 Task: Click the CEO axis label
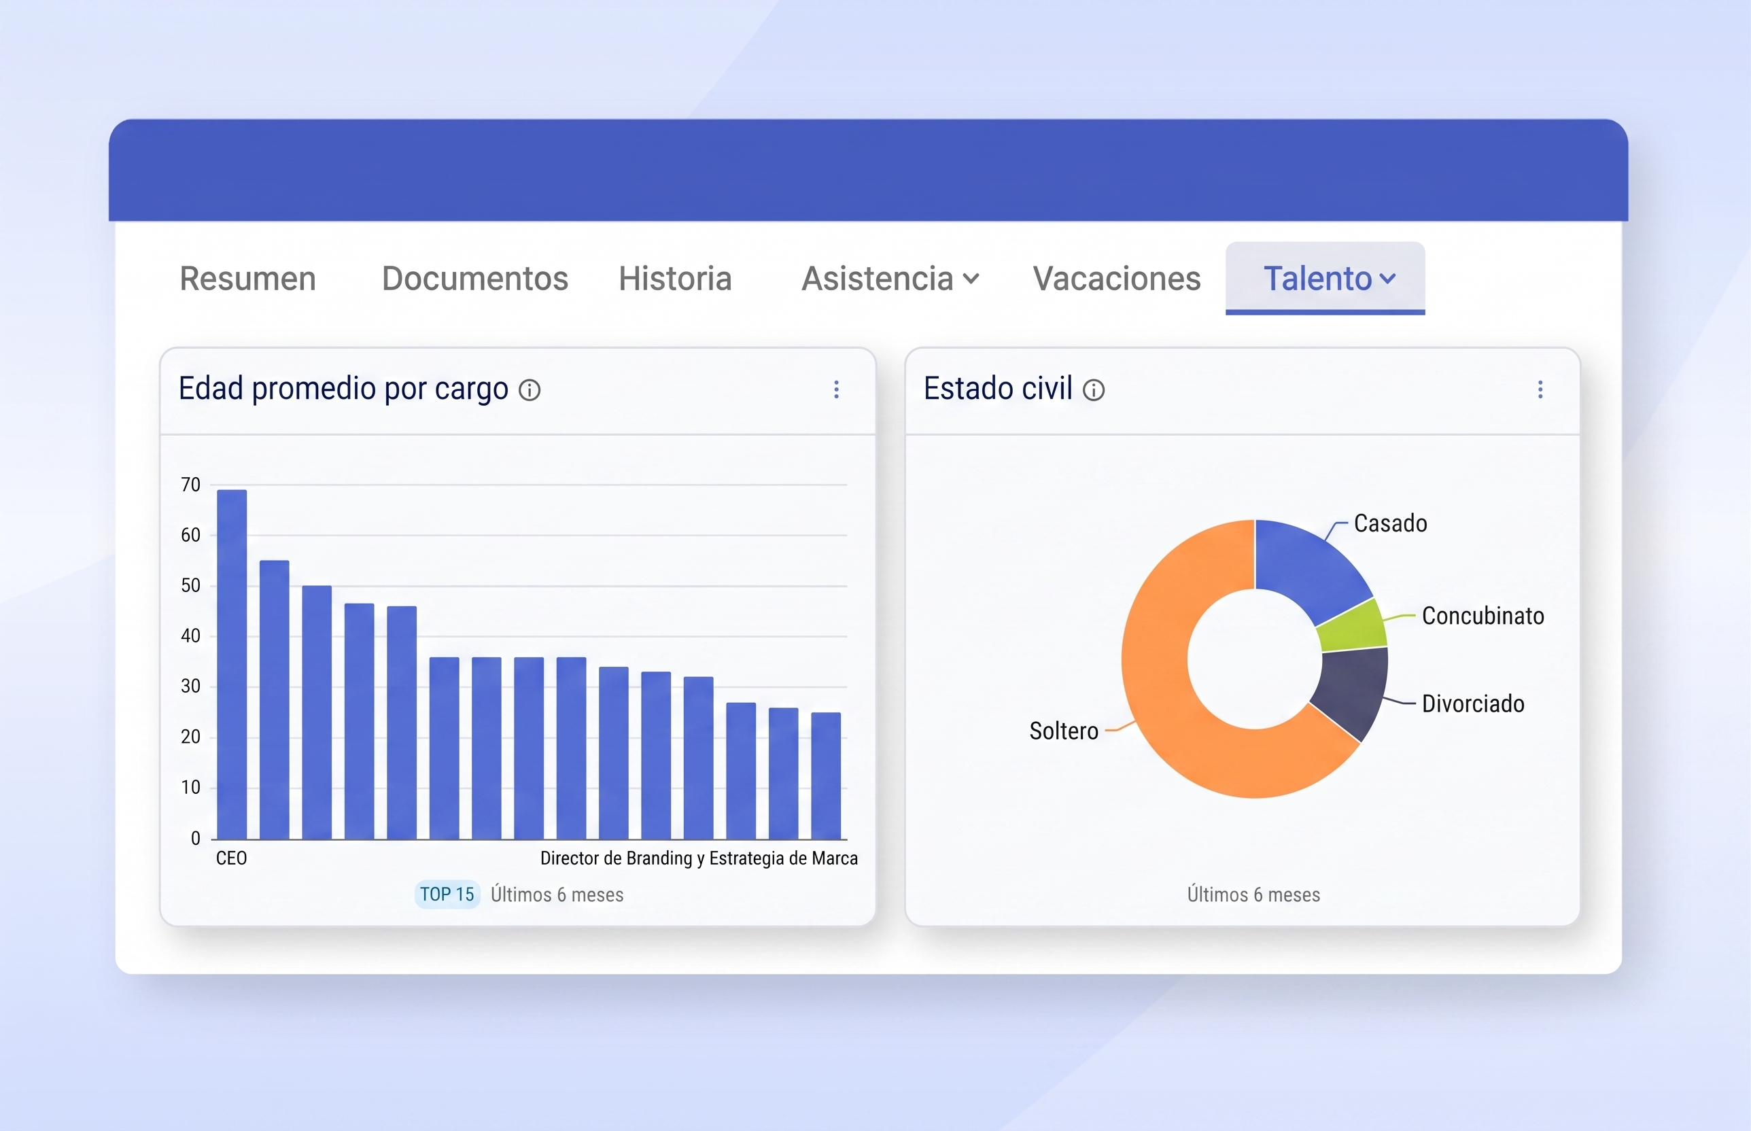click(231, 858)
